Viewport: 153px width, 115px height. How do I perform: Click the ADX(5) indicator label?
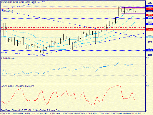(18, 86)
